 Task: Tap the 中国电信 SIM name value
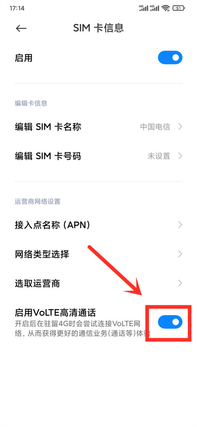pos(155,127)
